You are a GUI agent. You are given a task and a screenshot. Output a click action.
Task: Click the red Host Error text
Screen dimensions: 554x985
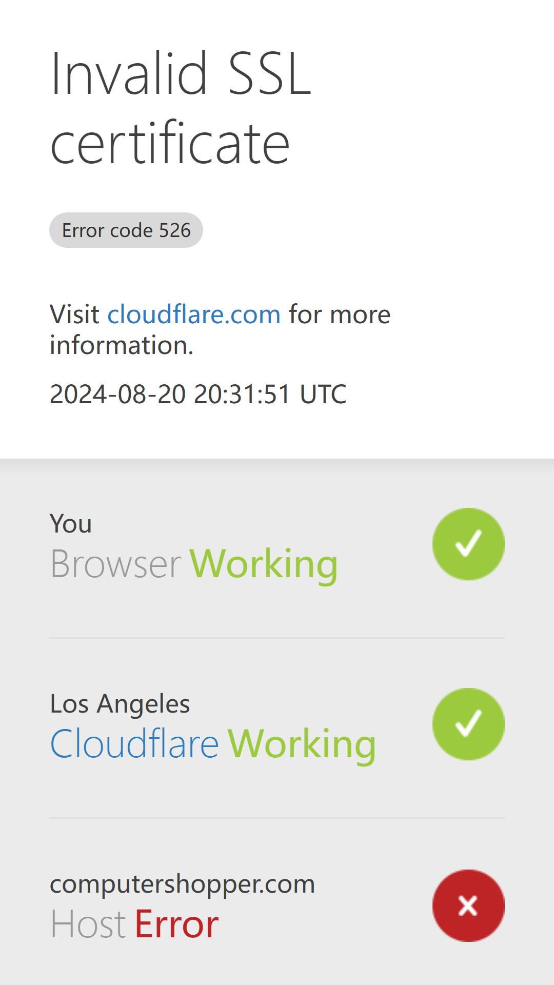tap(176, 924)
